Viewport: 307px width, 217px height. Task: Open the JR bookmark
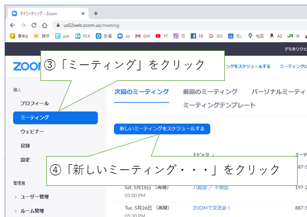pos(293,36)
